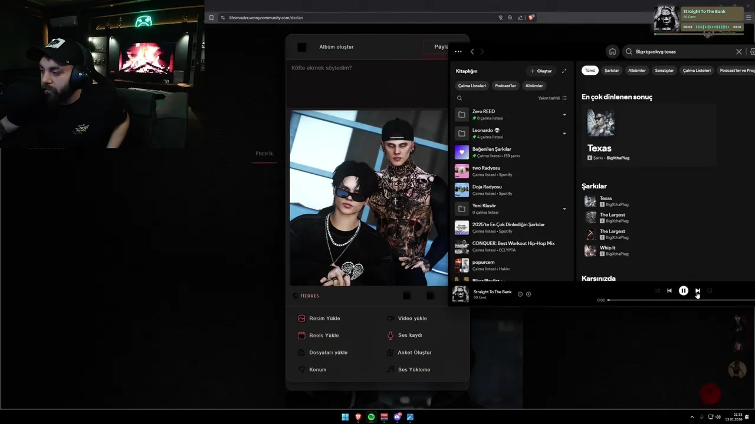Open Spotify home icon
Viewport: 755px width, 424px height.
(x=612, y=52)
